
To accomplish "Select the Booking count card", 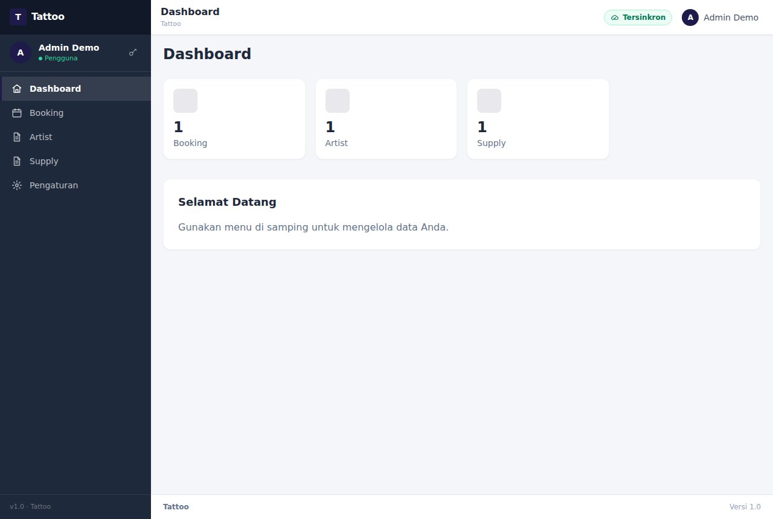I will [x=234, y=119].
